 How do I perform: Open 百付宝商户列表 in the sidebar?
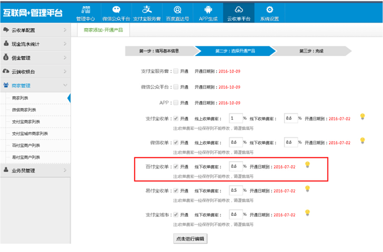tap(26, 146)
